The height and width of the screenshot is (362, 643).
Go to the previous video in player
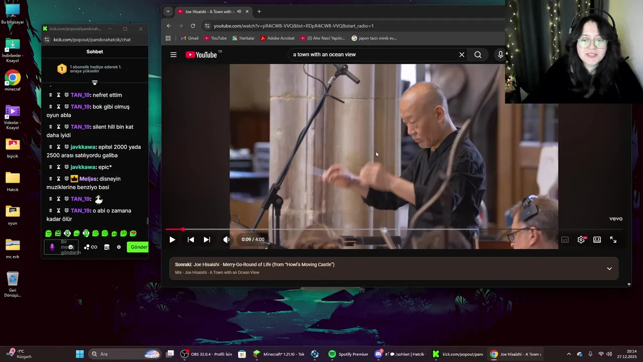click(x=191, y=240)
